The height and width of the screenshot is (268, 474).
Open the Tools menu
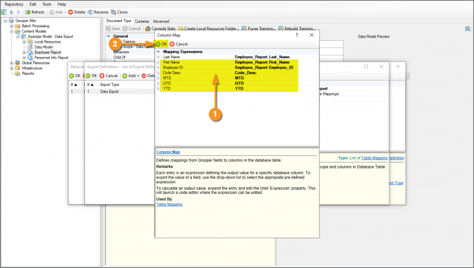pos(47,4)
